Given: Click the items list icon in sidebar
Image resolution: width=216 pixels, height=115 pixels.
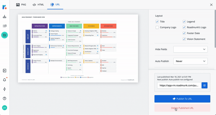Looking at the screenshot, I should 5,26.
